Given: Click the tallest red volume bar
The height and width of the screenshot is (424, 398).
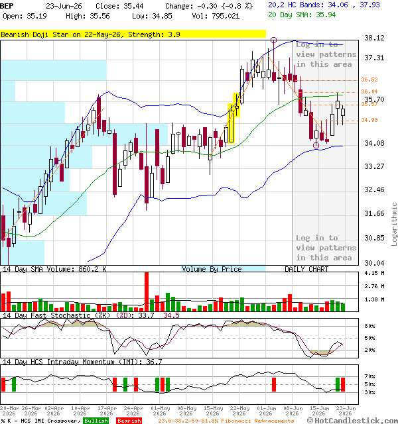Looking at the screenshot, I should [x=147, y=291].
